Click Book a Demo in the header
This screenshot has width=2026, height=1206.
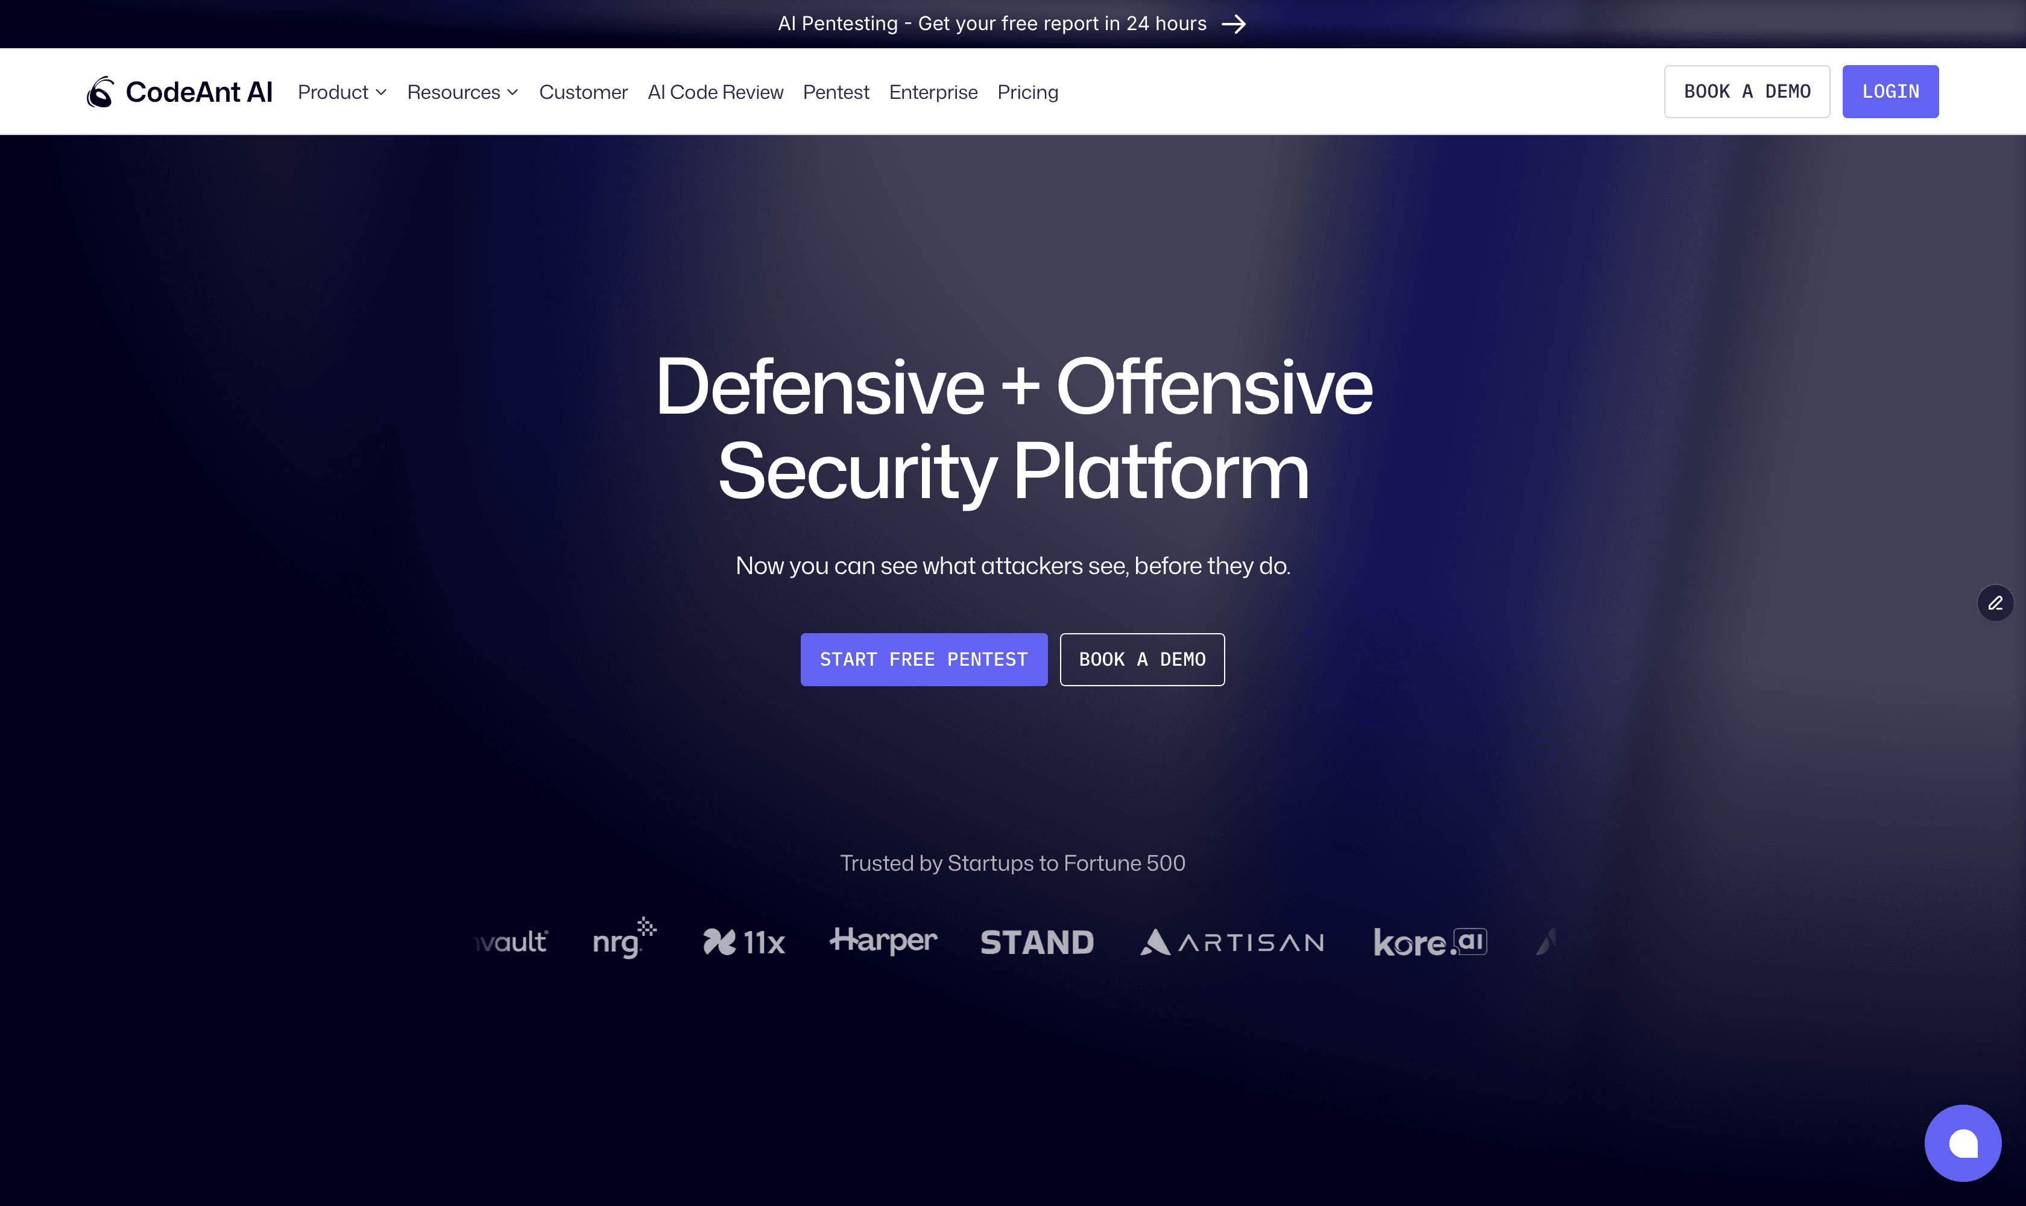coord(1746,91)
